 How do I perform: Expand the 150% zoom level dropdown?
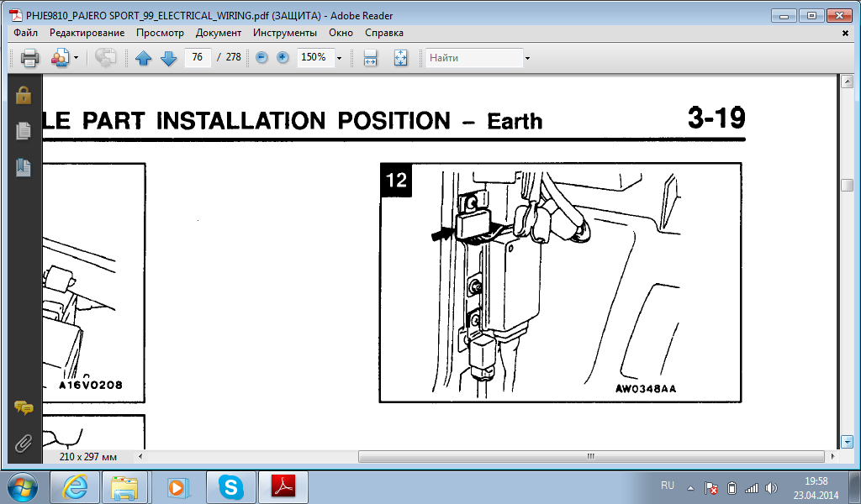tap(340, 58)
